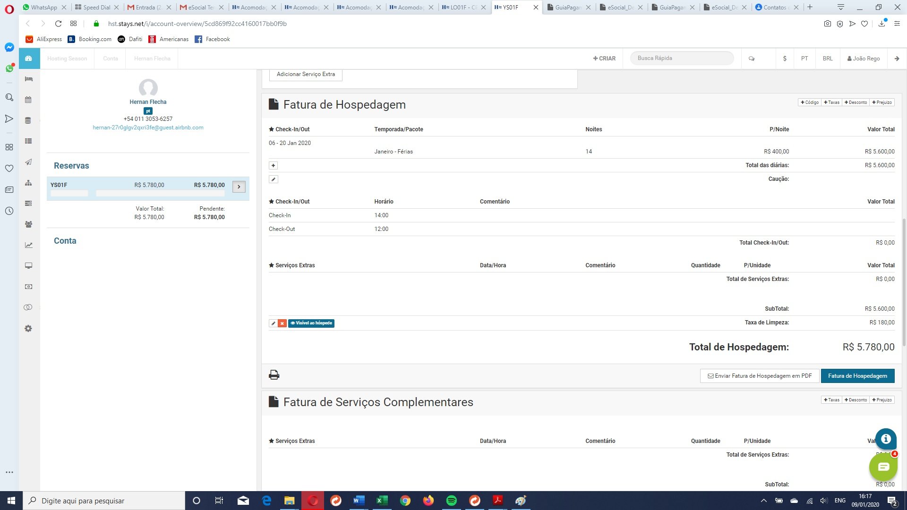Open the chat messages icon in top bar
907x510 pixels.
(752, 59)
